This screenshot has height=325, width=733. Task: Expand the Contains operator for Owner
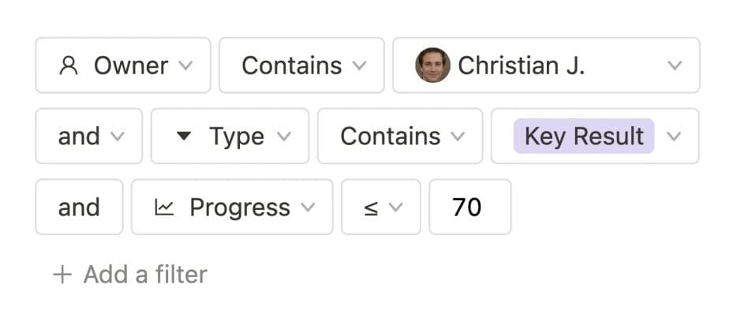pos(301,65)
